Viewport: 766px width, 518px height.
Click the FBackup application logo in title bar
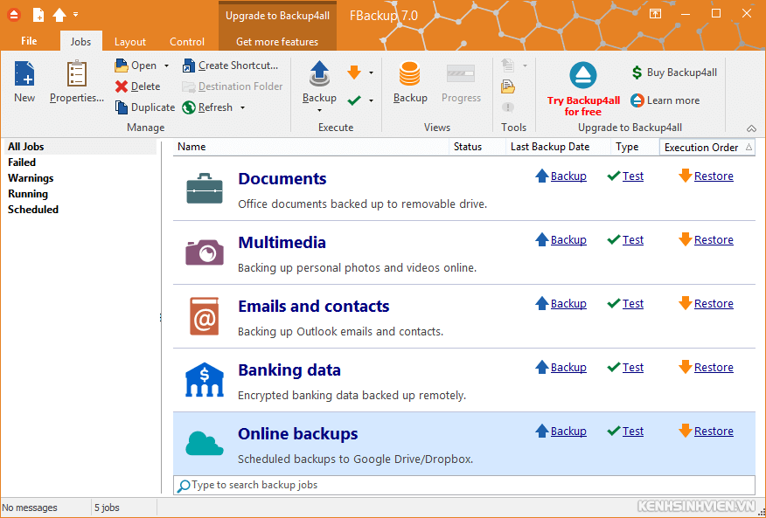point(14,15)
